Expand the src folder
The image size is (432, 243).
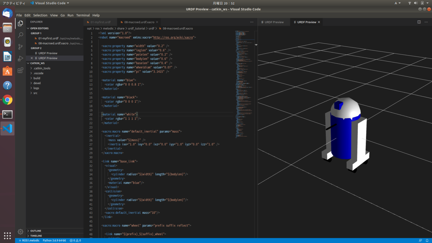(x=35, y=93)
